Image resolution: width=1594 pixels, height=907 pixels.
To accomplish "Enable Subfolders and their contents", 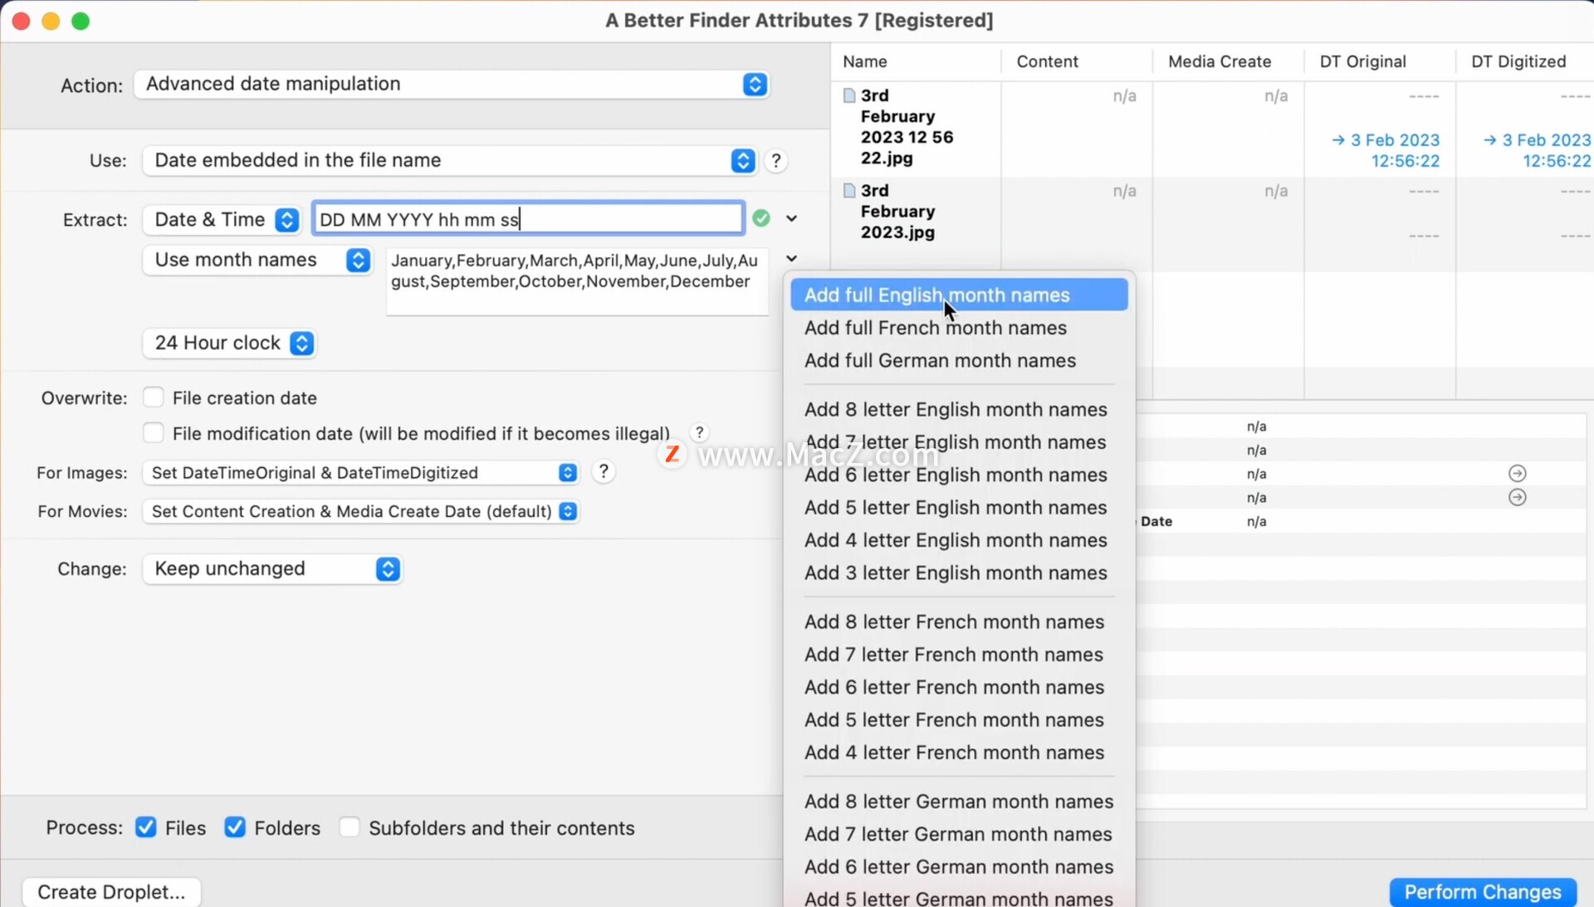I will click(350, 827).
